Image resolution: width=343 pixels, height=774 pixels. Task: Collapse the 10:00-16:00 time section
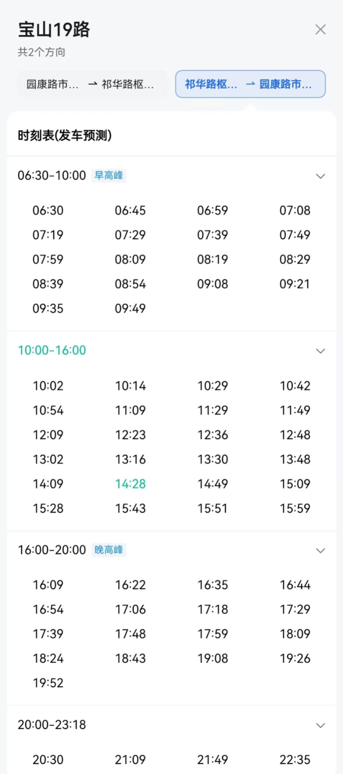pyautogui.click(x=320, y=351)
